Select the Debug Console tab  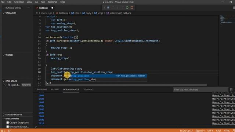71,89
